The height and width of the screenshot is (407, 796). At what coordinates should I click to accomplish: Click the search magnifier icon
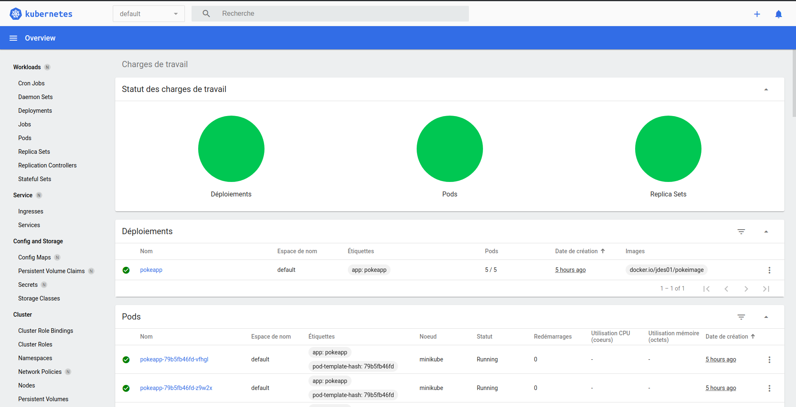[206, 14]
